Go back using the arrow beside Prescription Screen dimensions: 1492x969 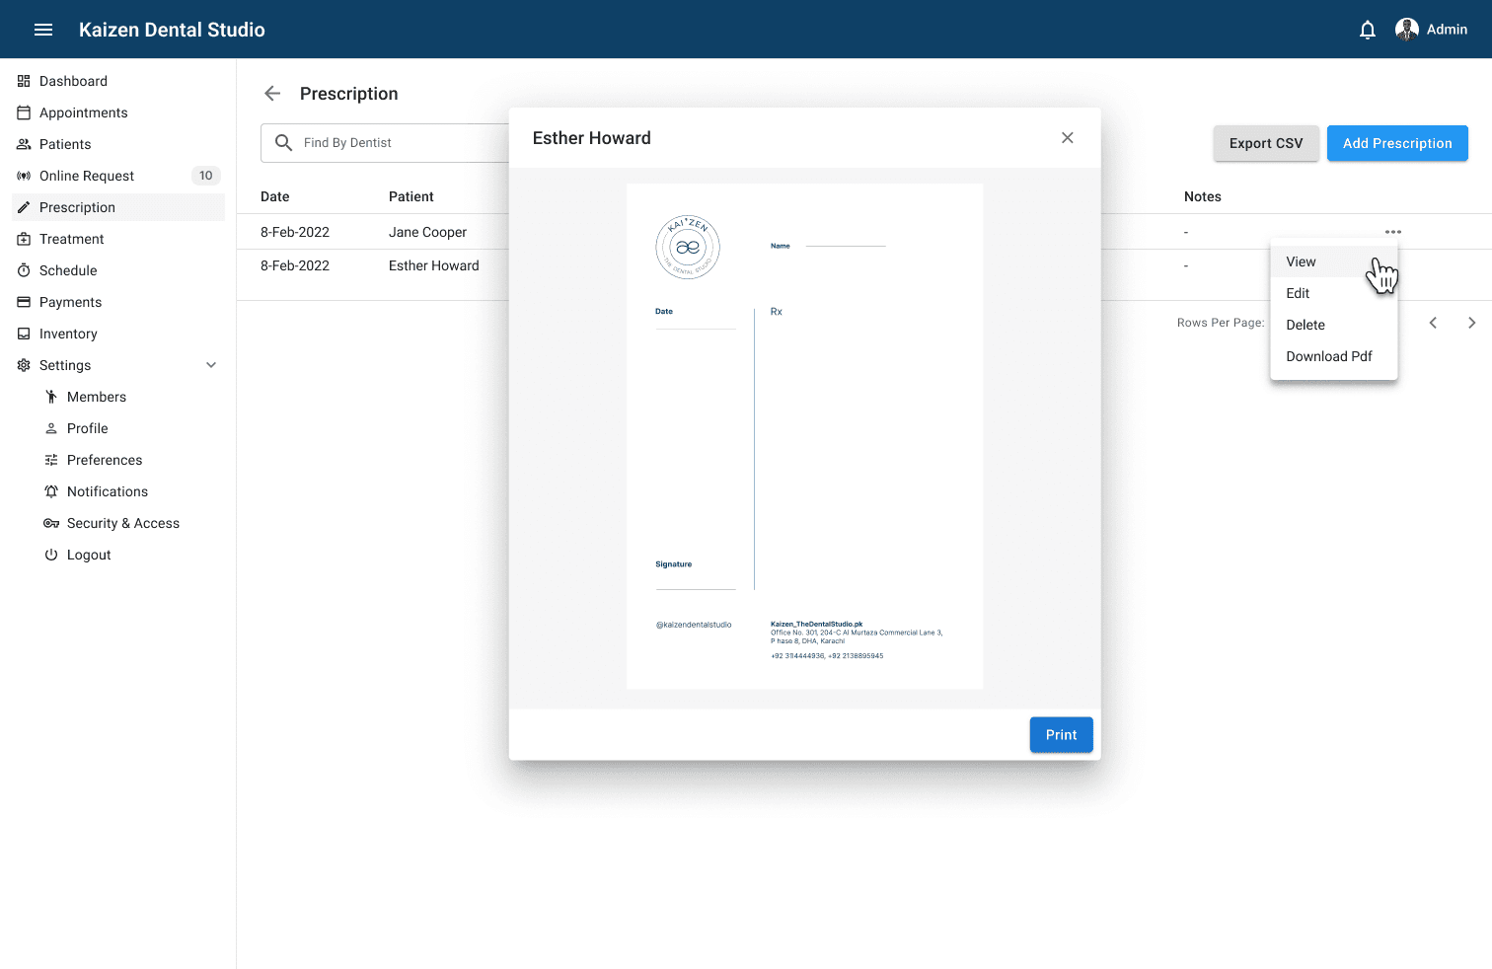(x=272, y=94)
